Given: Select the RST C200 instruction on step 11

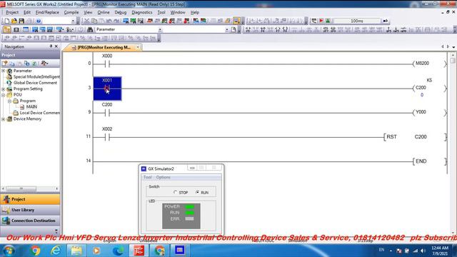Looking at the screenshot, I should pos(414,136).
